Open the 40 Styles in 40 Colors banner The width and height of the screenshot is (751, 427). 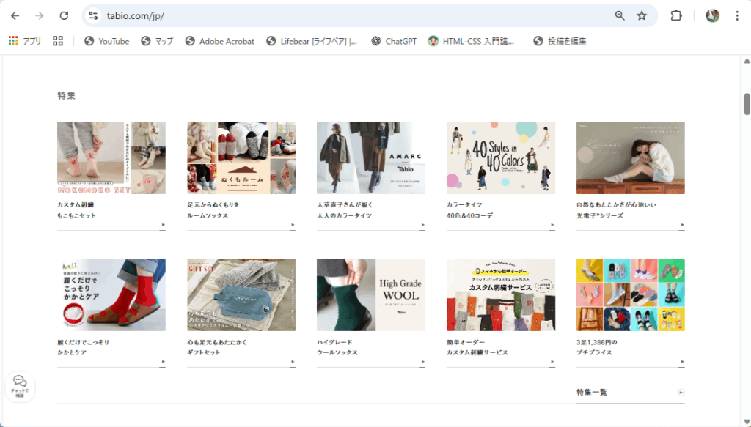click(501, 157)
